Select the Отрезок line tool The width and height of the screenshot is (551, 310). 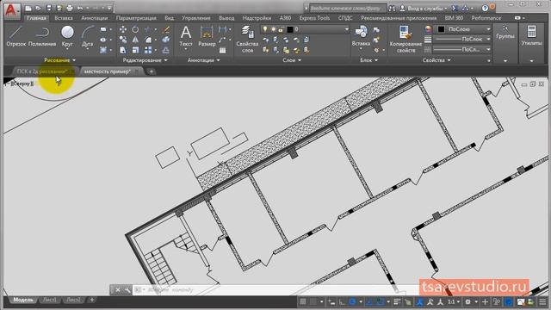[x=15, y=36]
